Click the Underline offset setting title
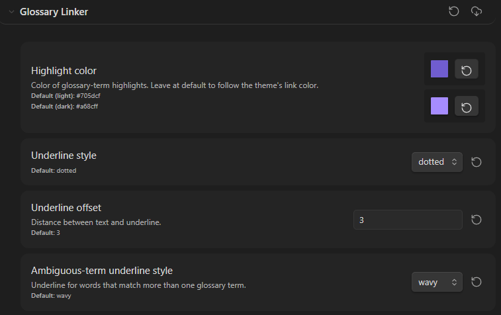This screenshot has width=501, height=315. click(x=66, y=208)
